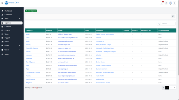
Task: Open customer Weber LLC
Action: coord(99,59)
